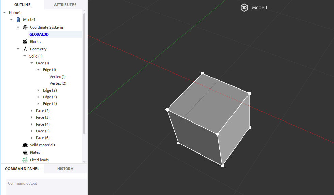The width and height of the screenshot is (334, 195).
Task: Click the outline vertical scrollbar thumb
Action: [x=84, y=74]
